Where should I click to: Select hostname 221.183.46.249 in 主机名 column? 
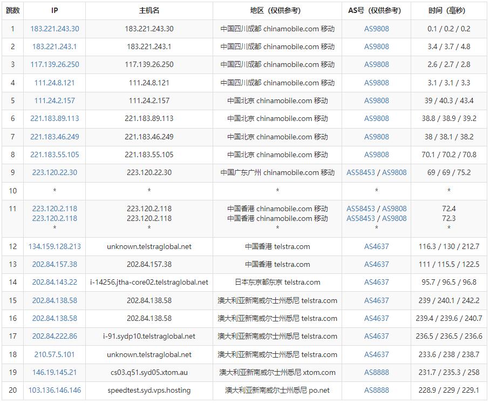click(149, 137)
